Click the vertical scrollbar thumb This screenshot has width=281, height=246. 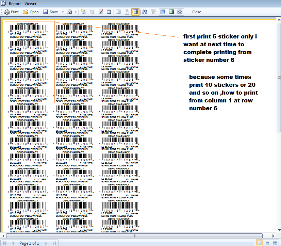click(279, 78)
